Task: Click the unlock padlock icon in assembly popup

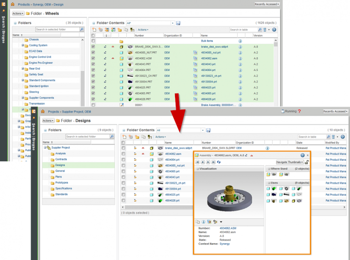Action: (x=307, y=162)
